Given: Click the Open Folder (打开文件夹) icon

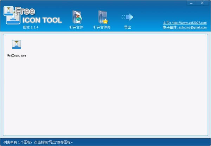Looking at the screenshot, I should (x=103, y=17).
